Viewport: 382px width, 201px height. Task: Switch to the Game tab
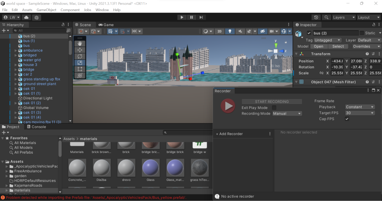point(106,25)
